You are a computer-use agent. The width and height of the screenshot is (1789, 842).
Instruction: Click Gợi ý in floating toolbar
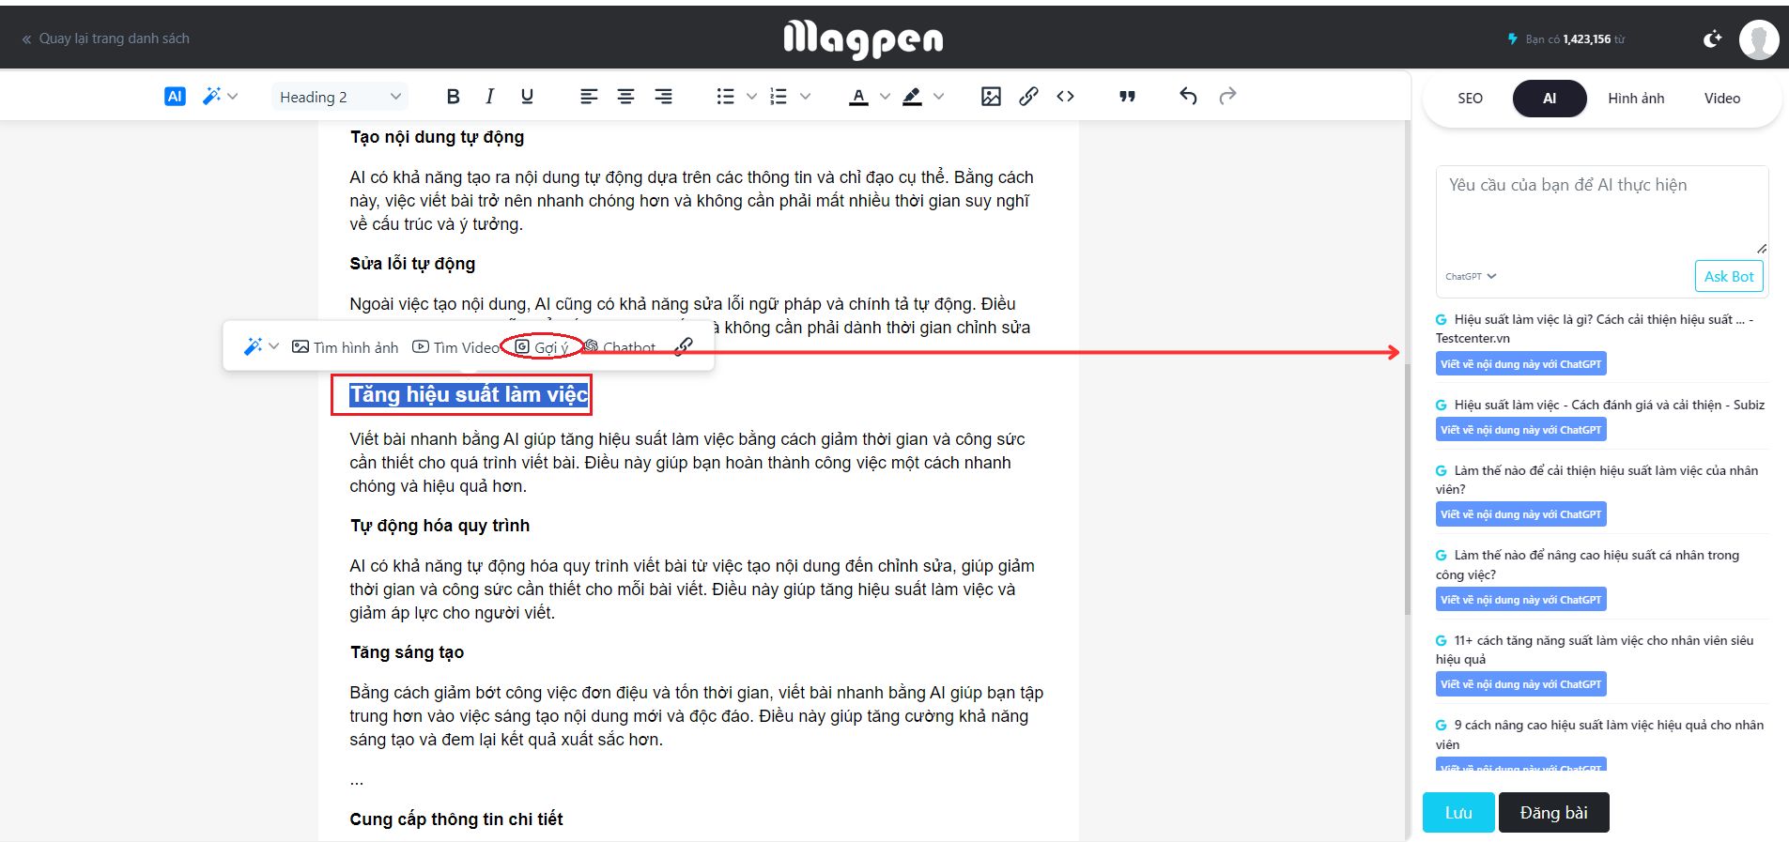[542, 347]
